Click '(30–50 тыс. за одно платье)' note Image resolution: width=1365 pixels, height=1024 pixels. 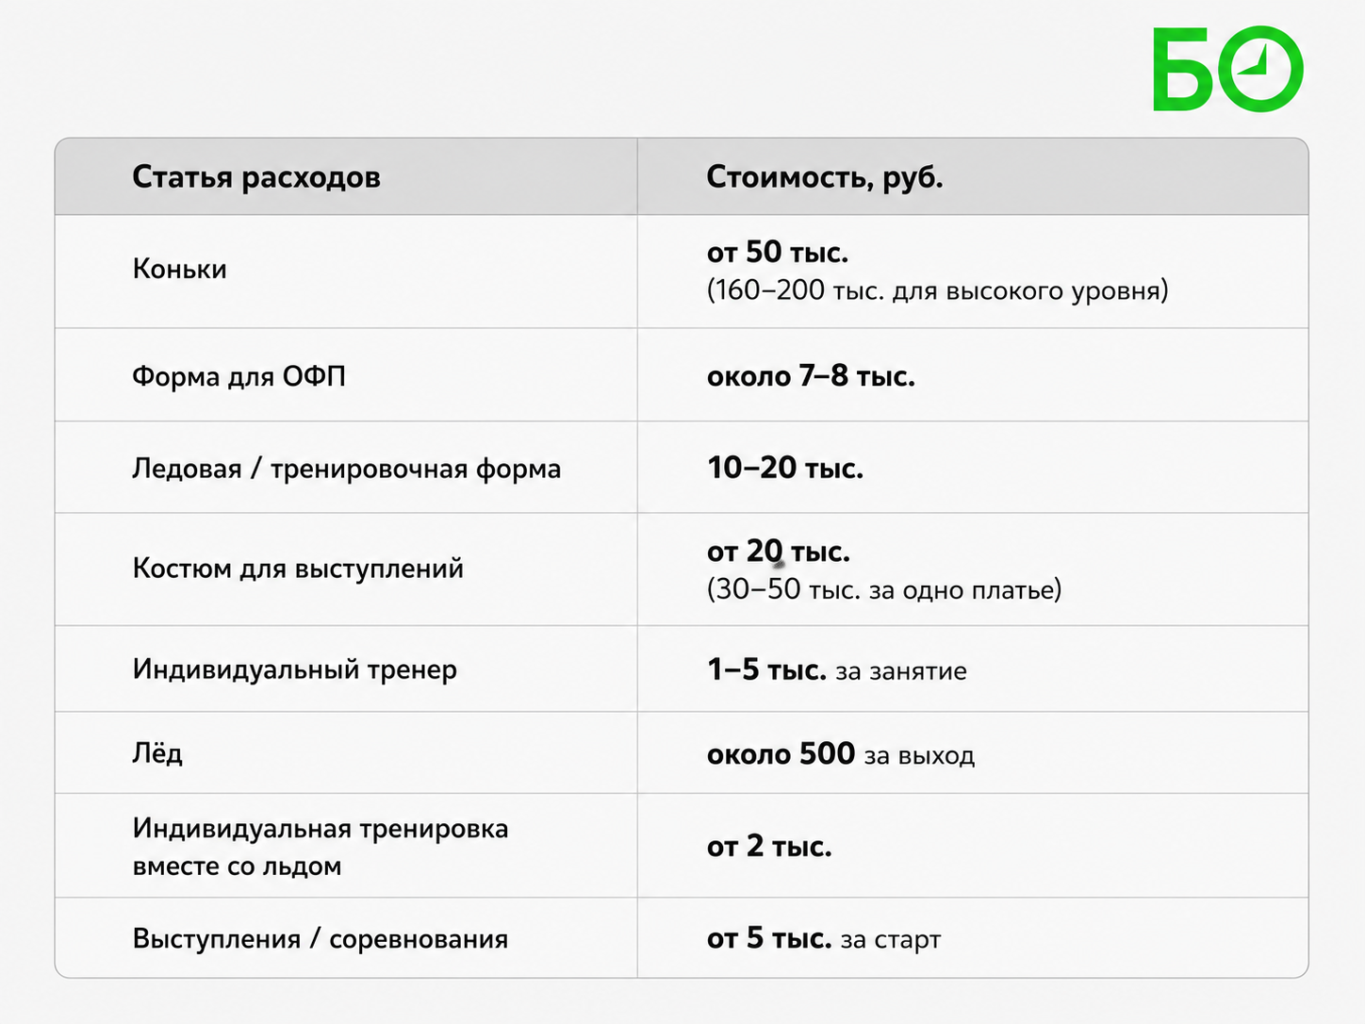[x=884, y=590]
